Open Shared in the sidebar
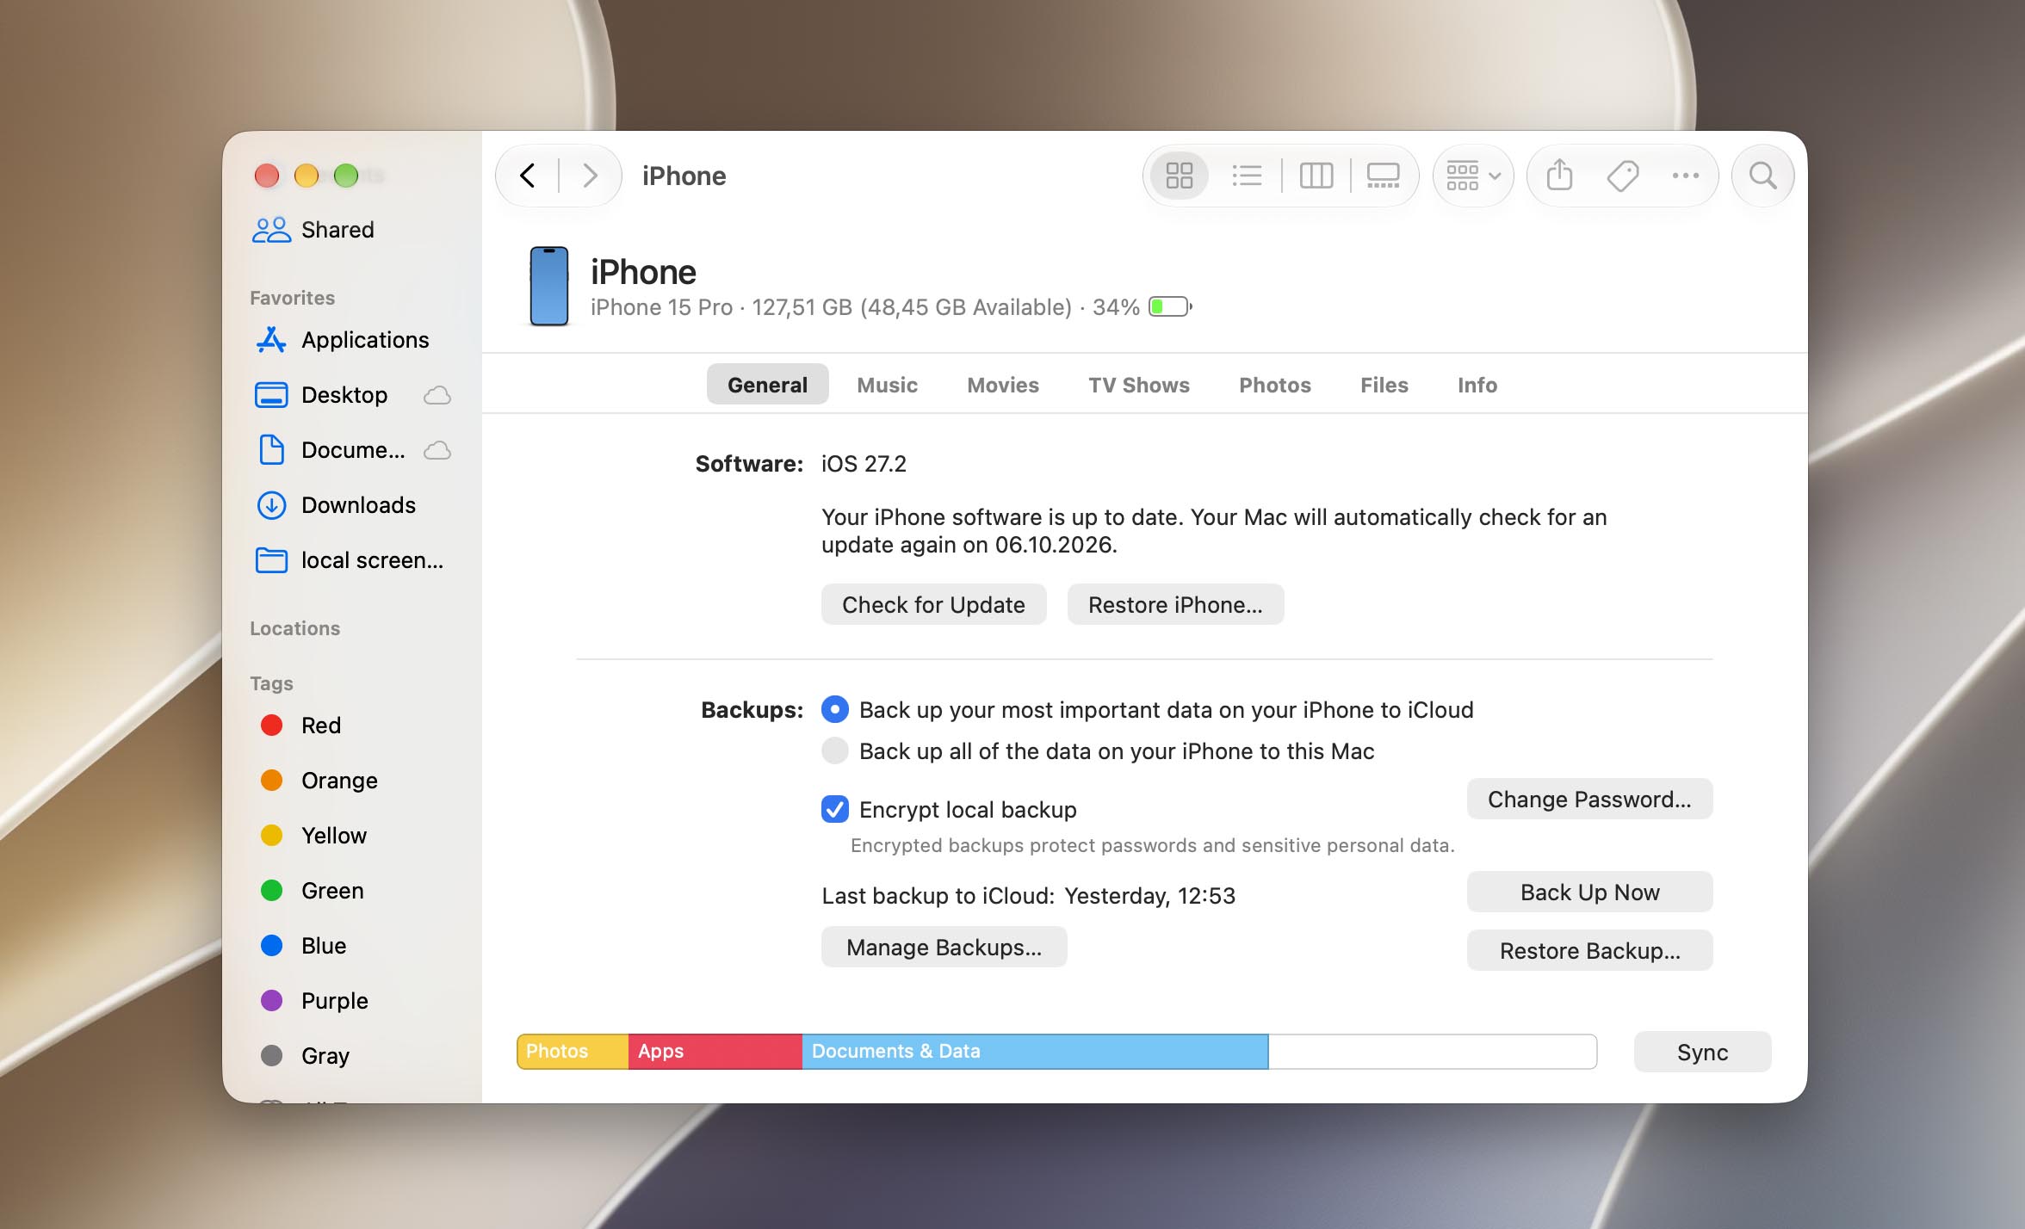 point(351,230)
